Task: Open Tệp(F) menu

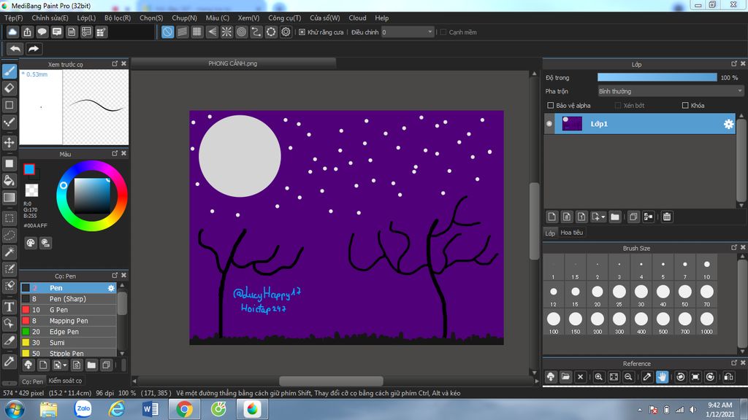Action: click(13, 17)
